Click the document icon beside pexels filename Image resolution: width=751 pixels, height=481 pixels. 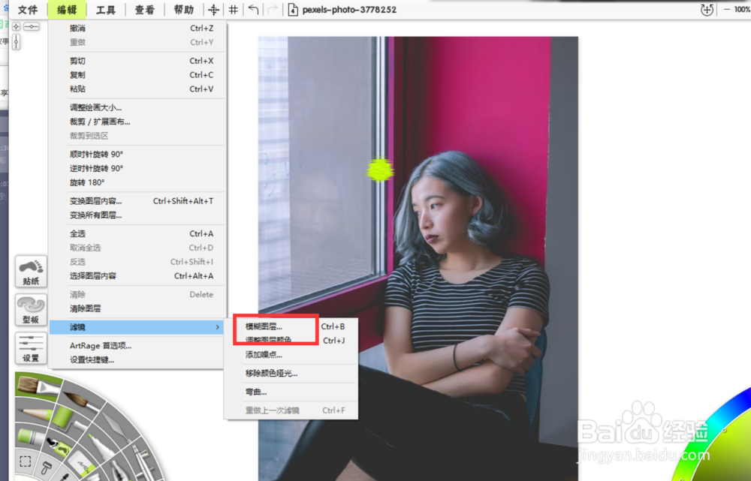click(293, 10)
